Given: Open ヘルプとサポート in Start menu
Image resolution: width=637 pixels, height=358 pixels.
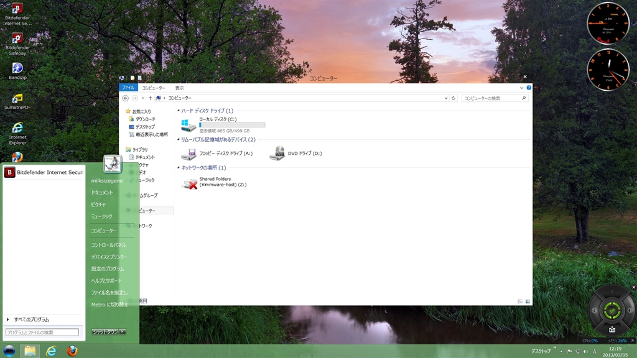Looking at the screenshot, I should [106, 280].
